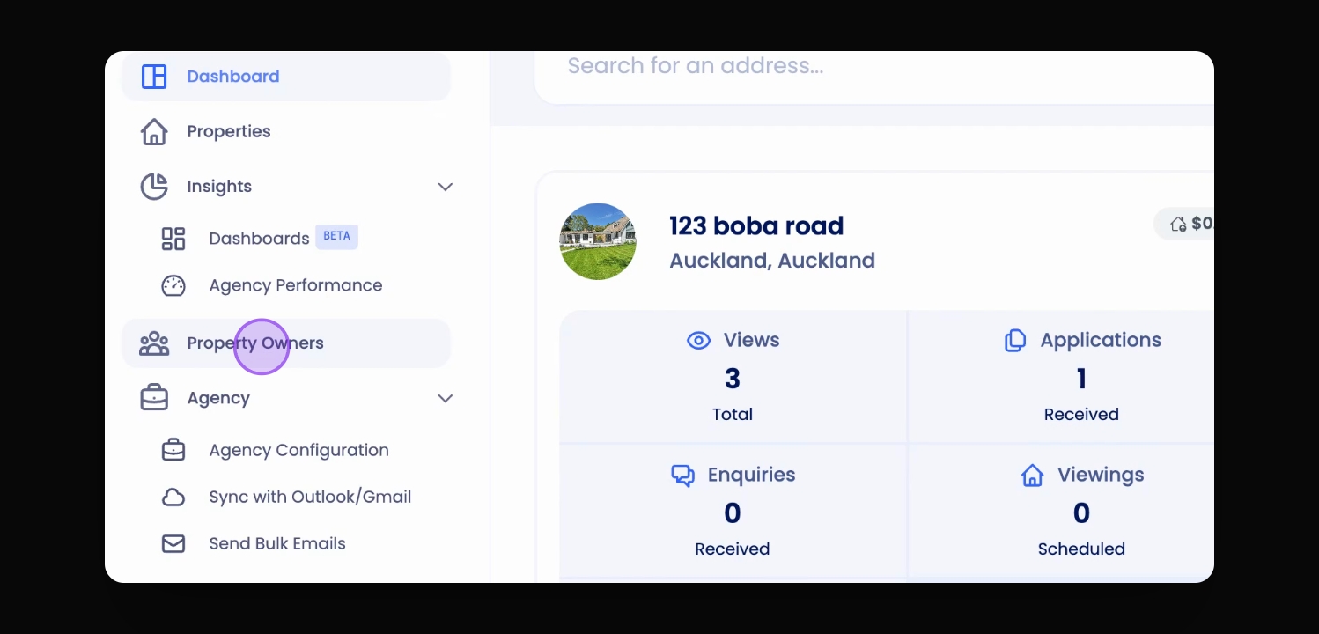1319x634 pixels.
Task: Click the Agency Performance gauge icon
Action: (173, 285)
